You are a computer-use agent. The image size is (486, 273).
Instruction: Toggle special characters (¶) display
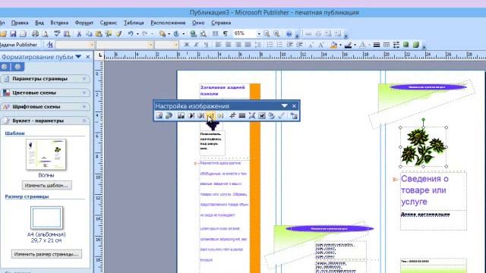pos(226,33)
